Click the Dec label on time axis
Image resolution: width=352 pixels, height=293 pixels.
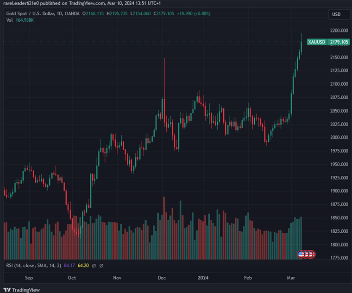(161, 278)
